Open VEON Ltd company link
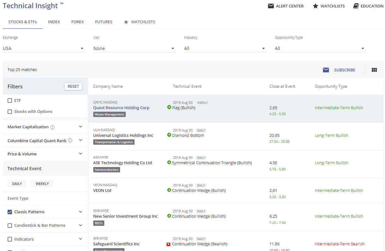 tap(102, 190)
